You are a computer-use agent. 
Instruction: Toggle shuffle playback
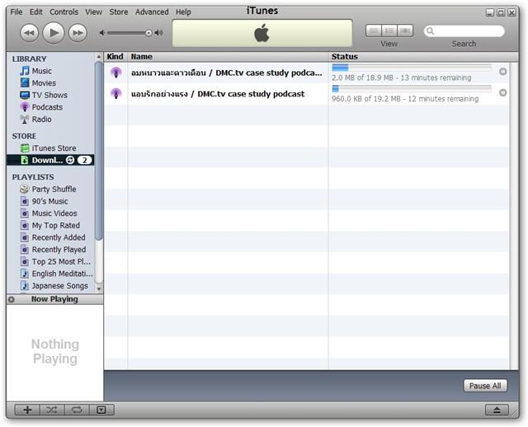click(x=51, y=410)
